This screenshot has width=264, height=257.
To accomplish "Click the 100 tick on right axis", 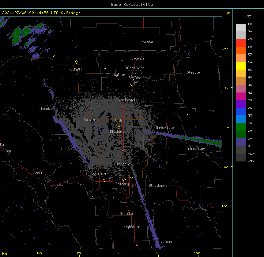I will coord(225,48).
